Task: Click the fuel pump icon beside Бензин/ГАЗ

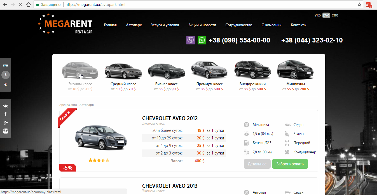Action: click(x=246, y=143)
